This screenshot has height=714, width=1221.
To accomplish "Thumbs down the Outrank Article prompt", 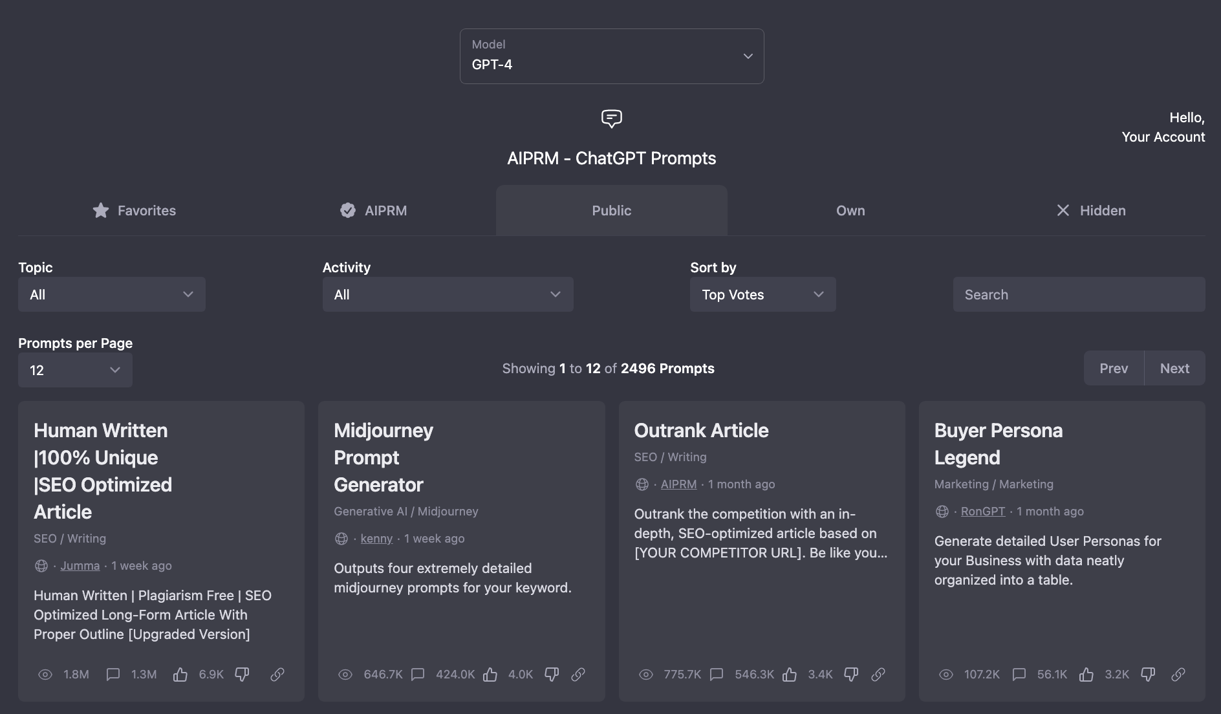I will 851,675.
